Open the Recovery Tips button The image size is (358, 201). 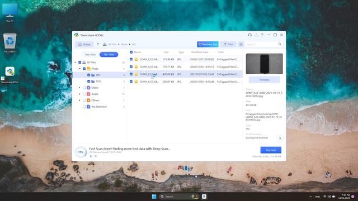208,44
